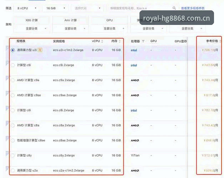224x178 pixels.
Task: Click the intel logo in the c9i row
Action: pyautogui.click(x=134, y=65)
